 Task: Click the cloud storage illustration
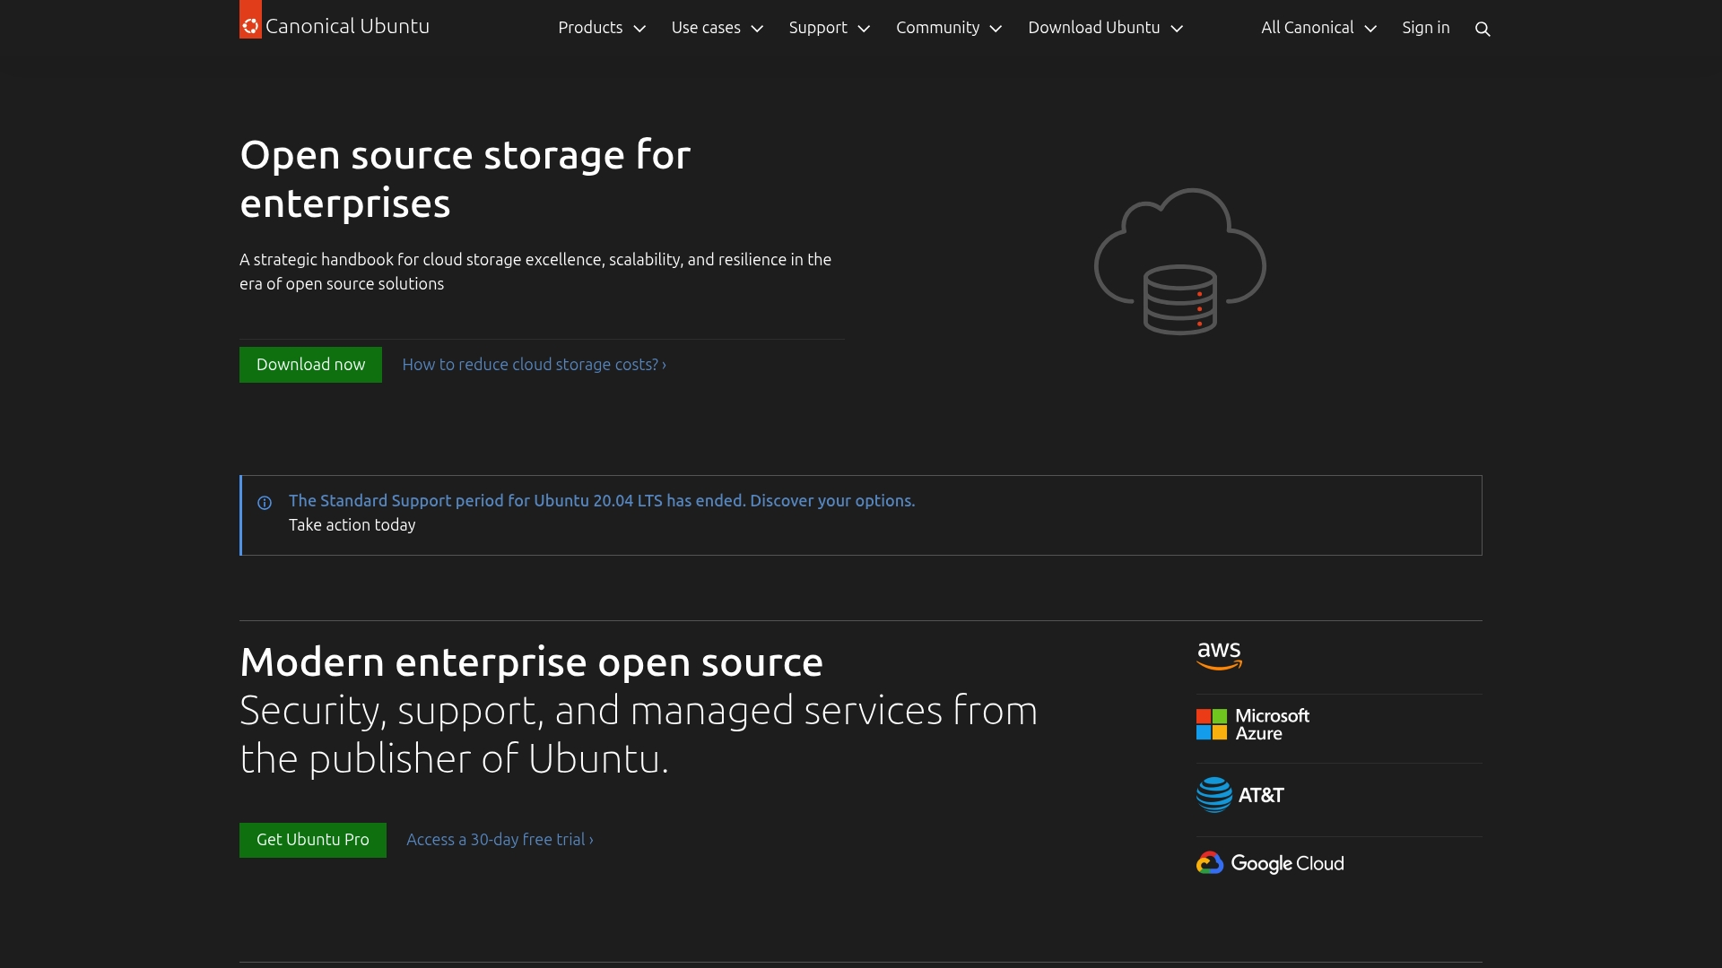coord(1179,262)
